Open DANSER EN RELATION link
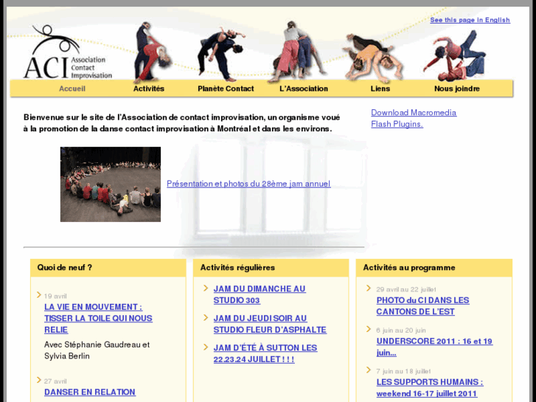The width and height of the screenshot is (536, 402). [x=89, y=392]
